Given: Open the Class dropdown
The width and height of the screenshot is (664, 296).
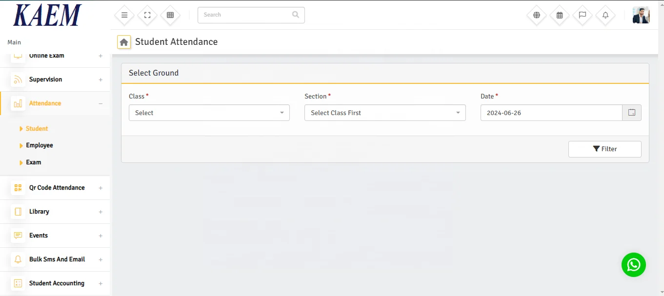Looking at the screenshot, I should click(x=209, y=113).
